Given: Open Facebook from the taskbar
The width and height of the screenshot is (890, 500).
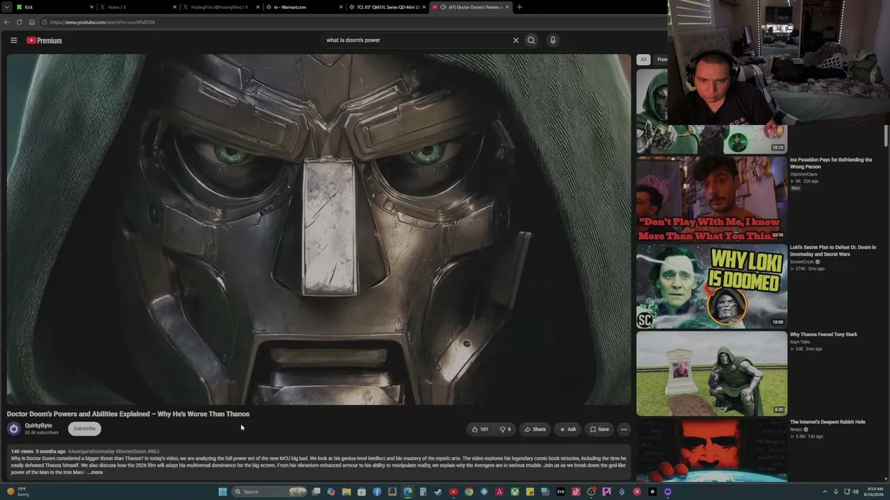Looking at the screenshot, I should 377,492.
